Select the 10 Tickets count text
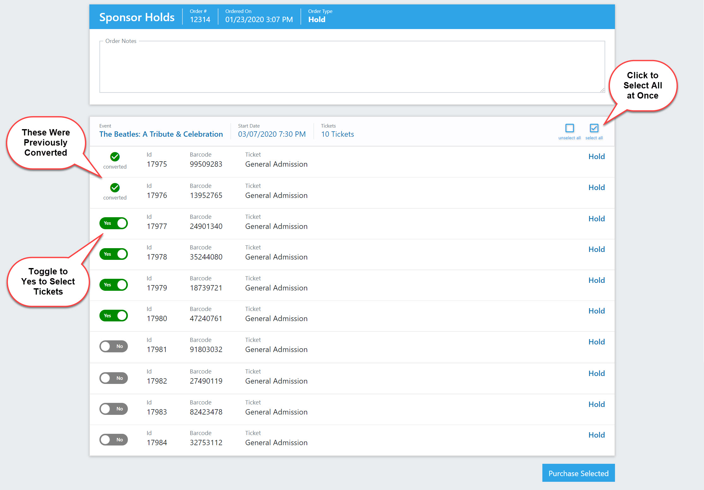This screenshot has height=490, width=704. pos(337,134)
